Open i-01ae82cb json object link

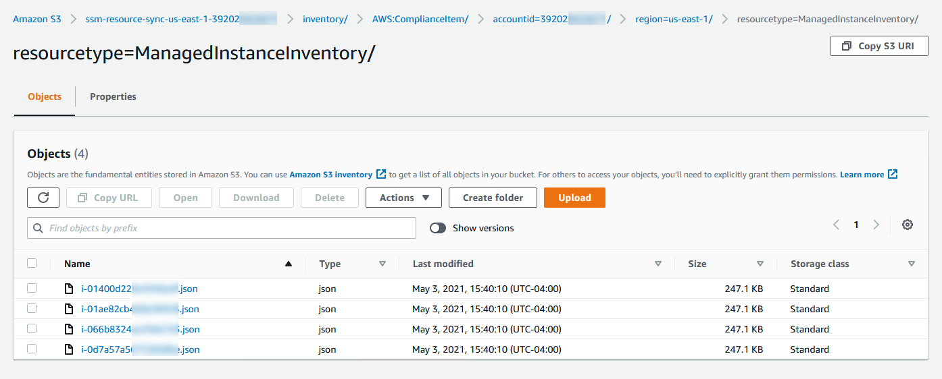[140, 309]
